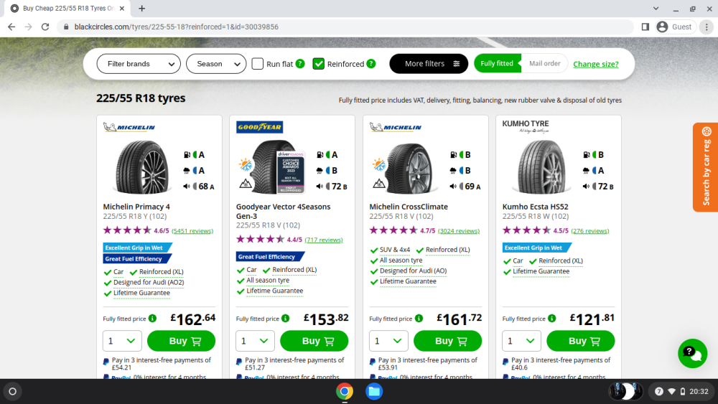Click snow mountain icon on Michelin CrossClimate
The width and height of the screenshot is (718, 404).
378,184
